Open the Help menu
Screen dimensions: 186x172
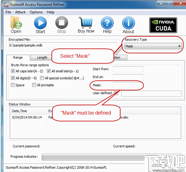coord(50,12)
